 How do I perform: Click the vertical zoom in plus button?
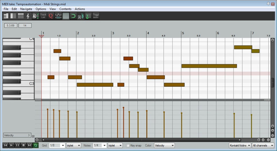tap(273, 131)
